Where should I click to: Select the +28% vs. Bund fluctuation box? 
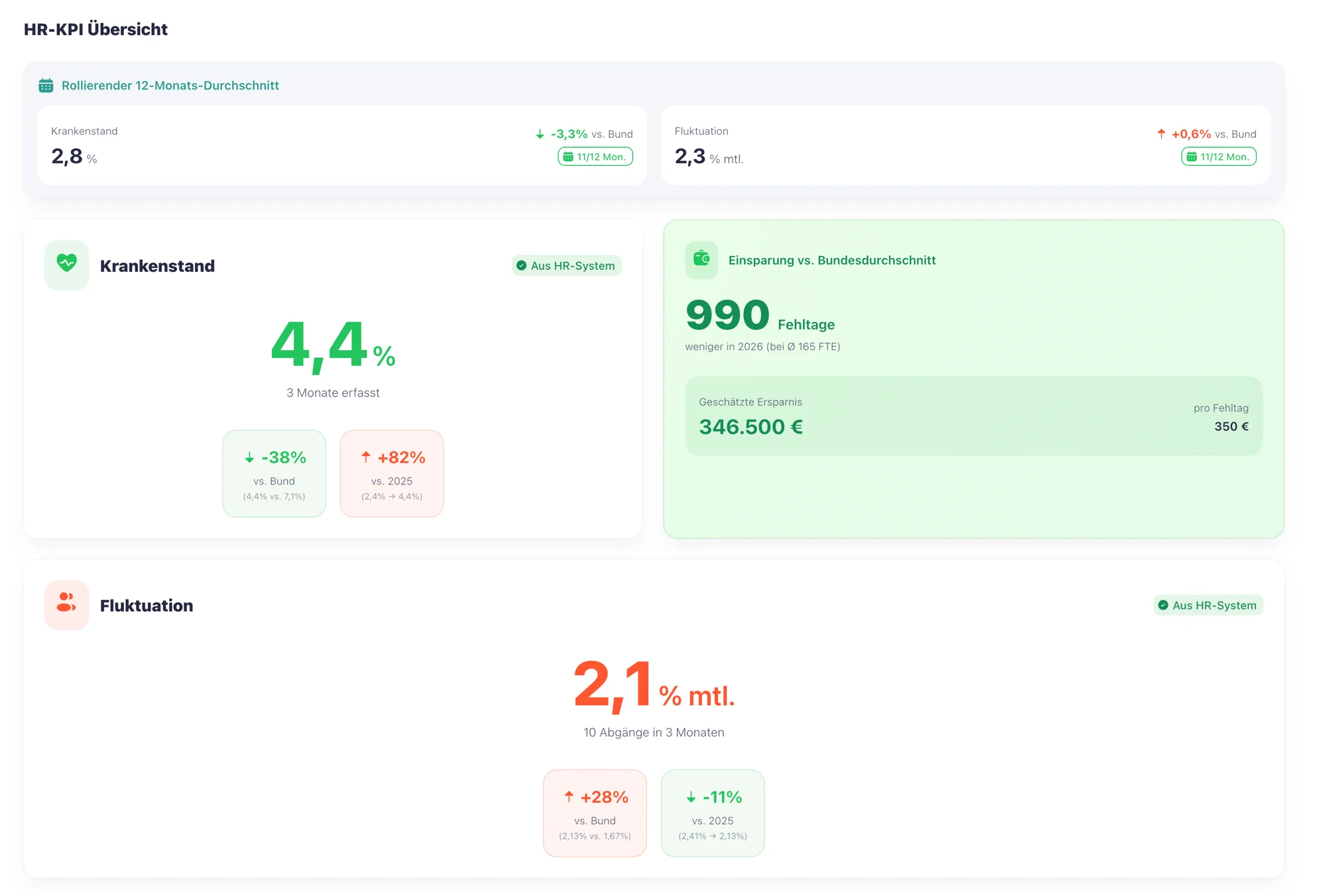pos(594,813)
